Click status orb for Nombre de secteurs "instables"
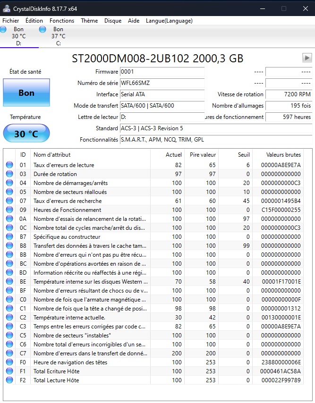The height and width of the screenshot is (403, 315). point(9,335)
